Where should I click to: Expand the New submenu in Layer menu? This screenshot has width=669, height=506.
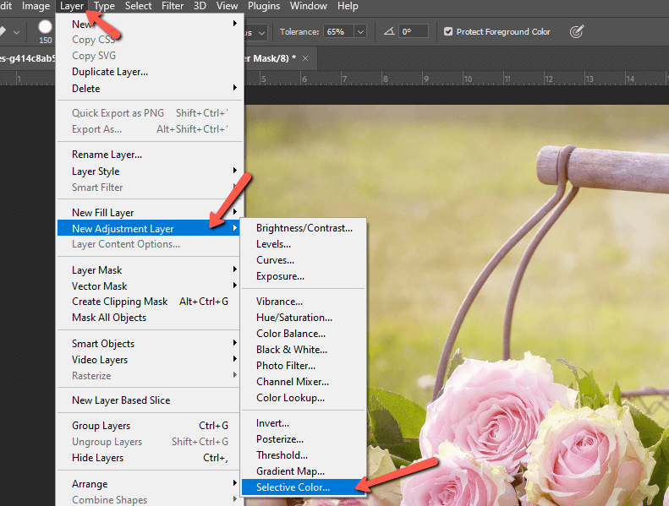(150, 24)
